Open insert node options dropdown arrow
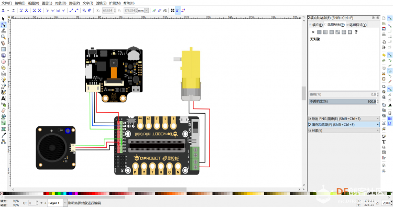 tap(8, 10)
